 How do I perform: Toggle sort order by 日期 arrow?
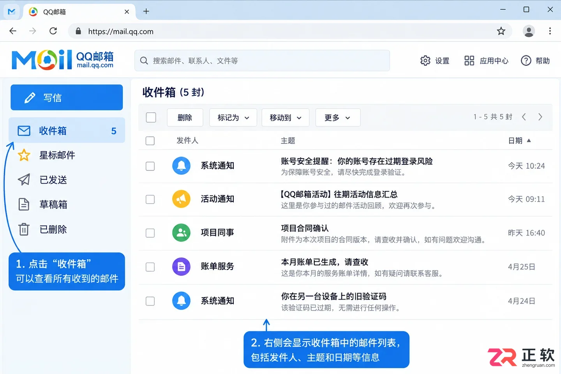click(529, 141)
